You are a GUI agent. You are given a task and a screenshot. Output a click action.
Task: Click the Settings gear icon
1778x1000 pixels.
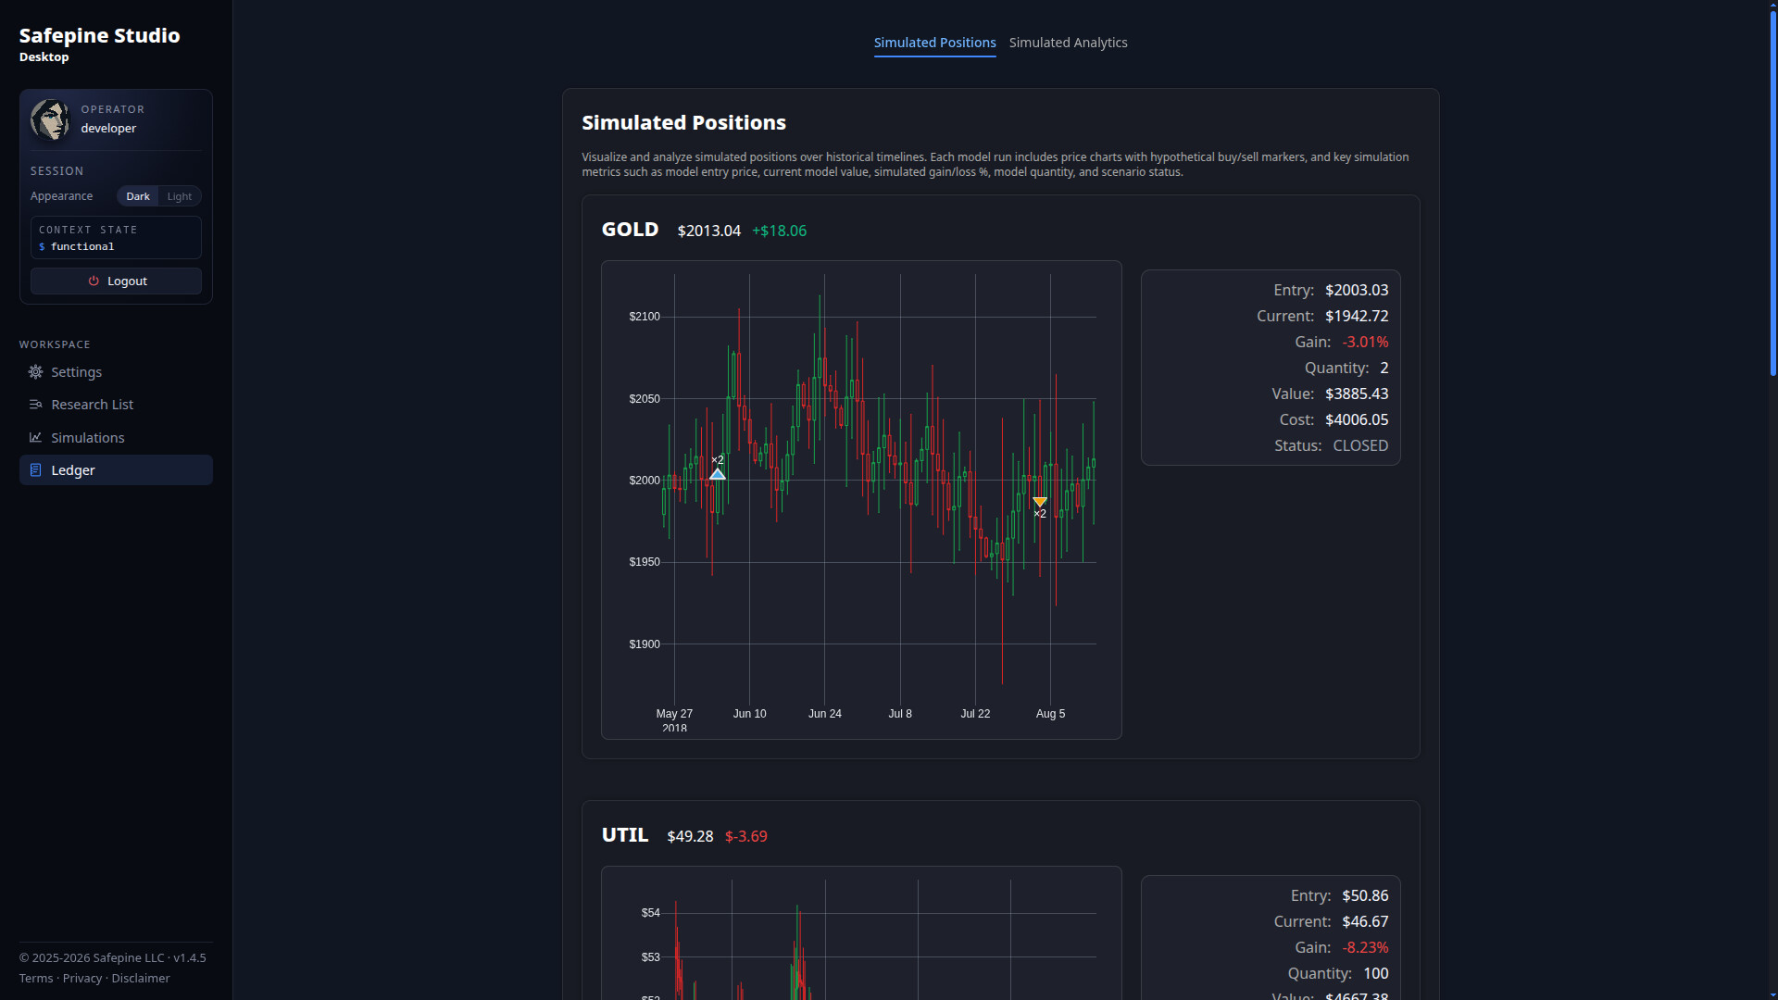pyautogui.click(x=35, y=372)
